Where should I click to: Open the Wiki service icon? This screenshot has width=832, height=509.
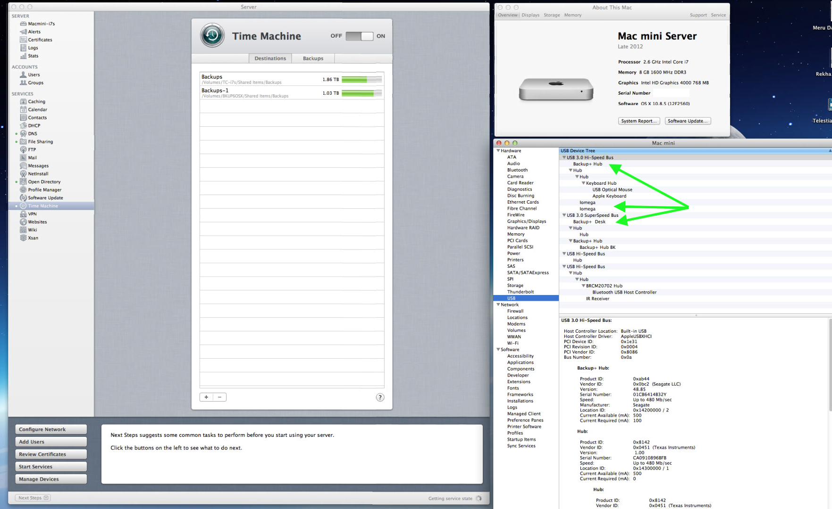pyautogui.click(x=23, y=230)
